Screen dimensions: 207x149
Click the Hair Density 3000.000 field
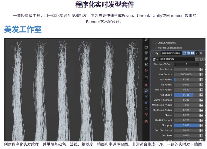pos(186,74)
